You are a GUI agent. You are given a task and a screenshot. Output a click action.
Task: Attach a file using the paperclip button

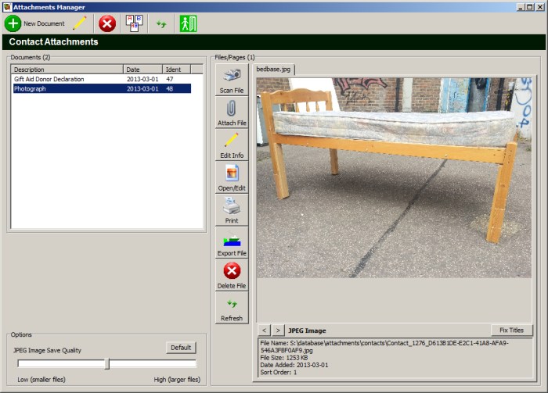[232, 113]
